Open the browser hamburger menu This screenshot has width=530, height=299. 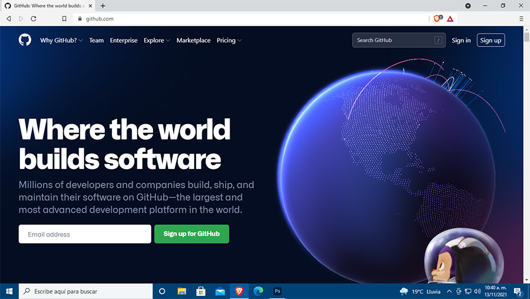521,19
